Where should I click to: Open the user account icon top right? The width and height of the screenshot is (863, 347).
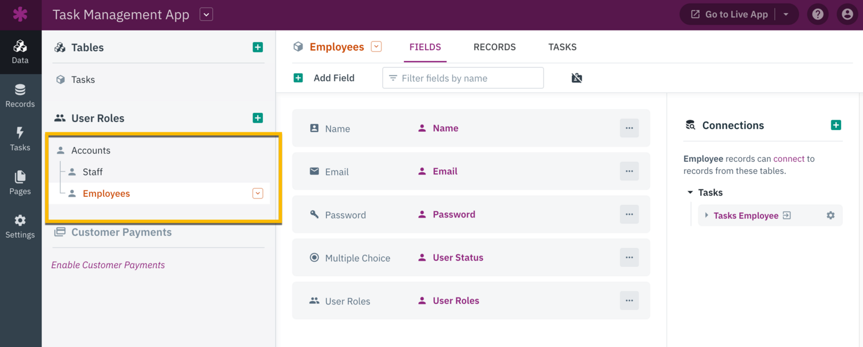pyautogui.click(x=847, y=14)
